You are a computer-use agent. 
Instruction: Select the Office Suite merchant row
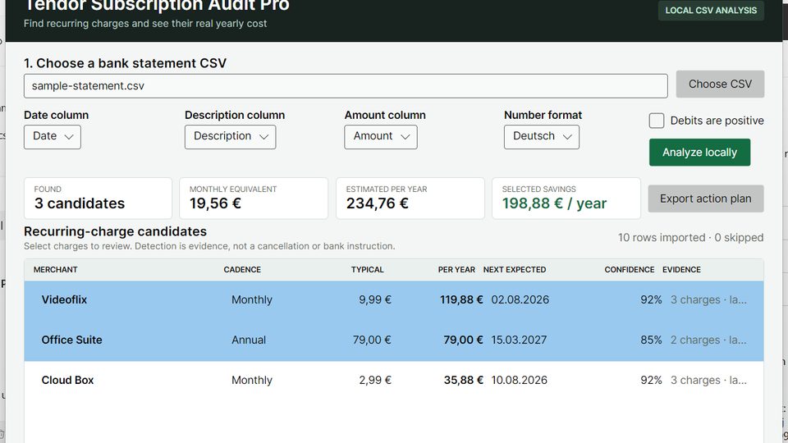pos(393,340)
